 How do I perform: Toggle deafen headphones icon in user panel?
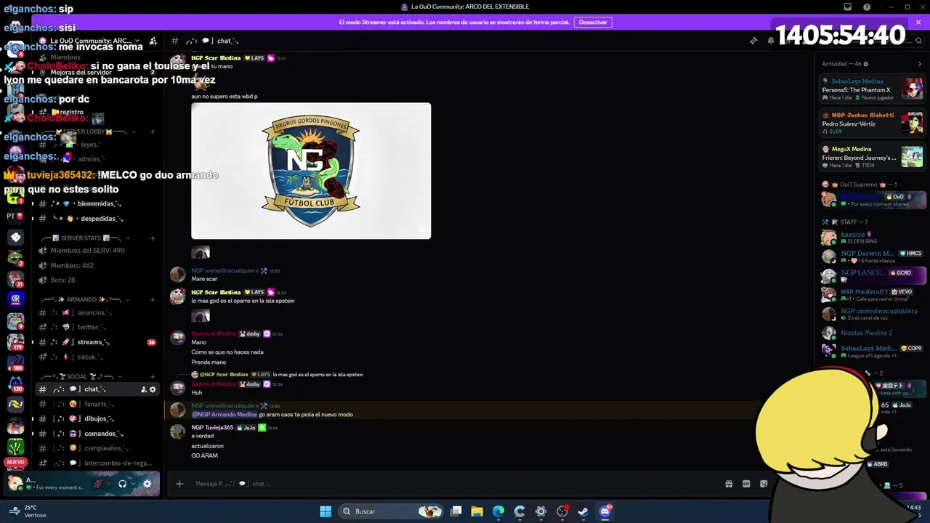(122, 484)
